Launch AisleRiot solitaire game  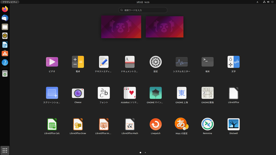130,93
